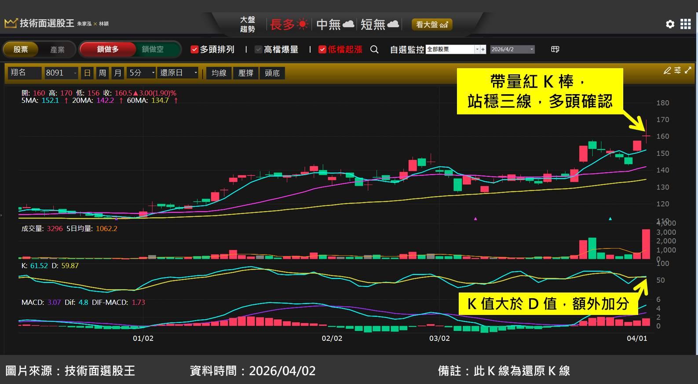698x384 pixels.
Task: Open the table list view icon
Action: click(555, 49)
